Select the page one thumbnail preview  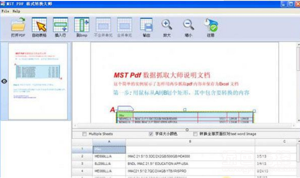tap(38, 81)
